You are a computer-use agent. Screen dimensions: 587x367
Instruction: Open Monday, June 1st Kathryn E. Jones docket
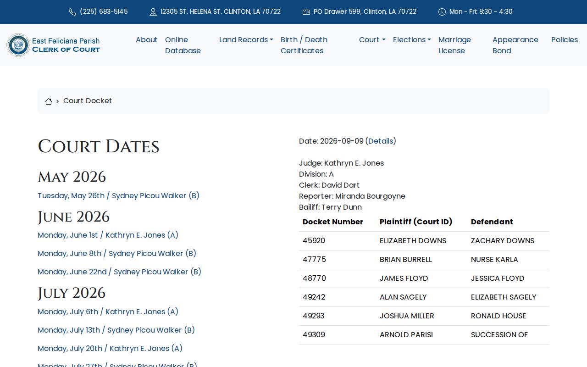pyautogui.click(x=108, y=235)
